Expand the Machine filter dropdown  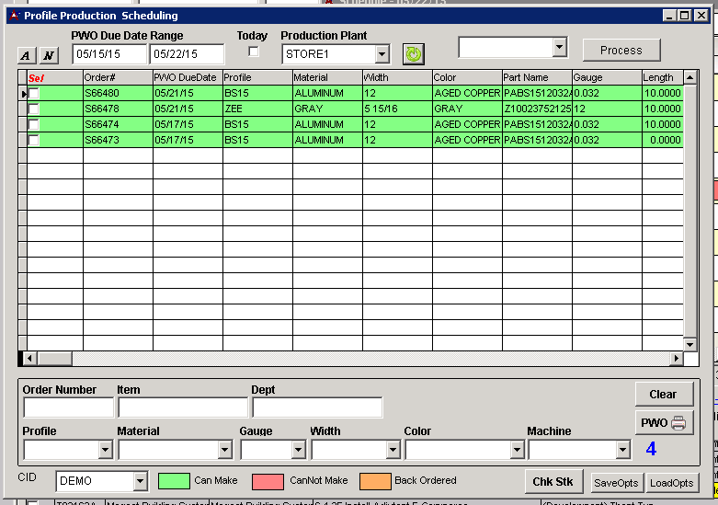pyautogui.click(x=622, y=450)
